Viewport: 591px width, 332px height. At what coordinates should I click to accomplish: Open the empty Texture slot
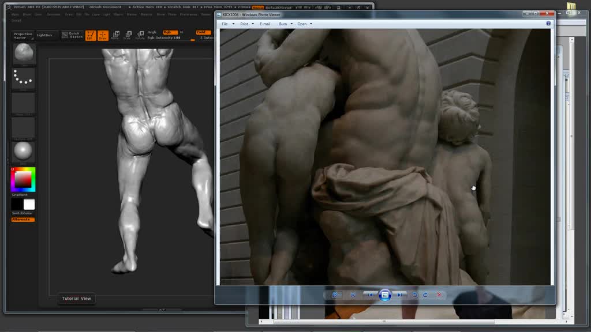pos(23,127)
